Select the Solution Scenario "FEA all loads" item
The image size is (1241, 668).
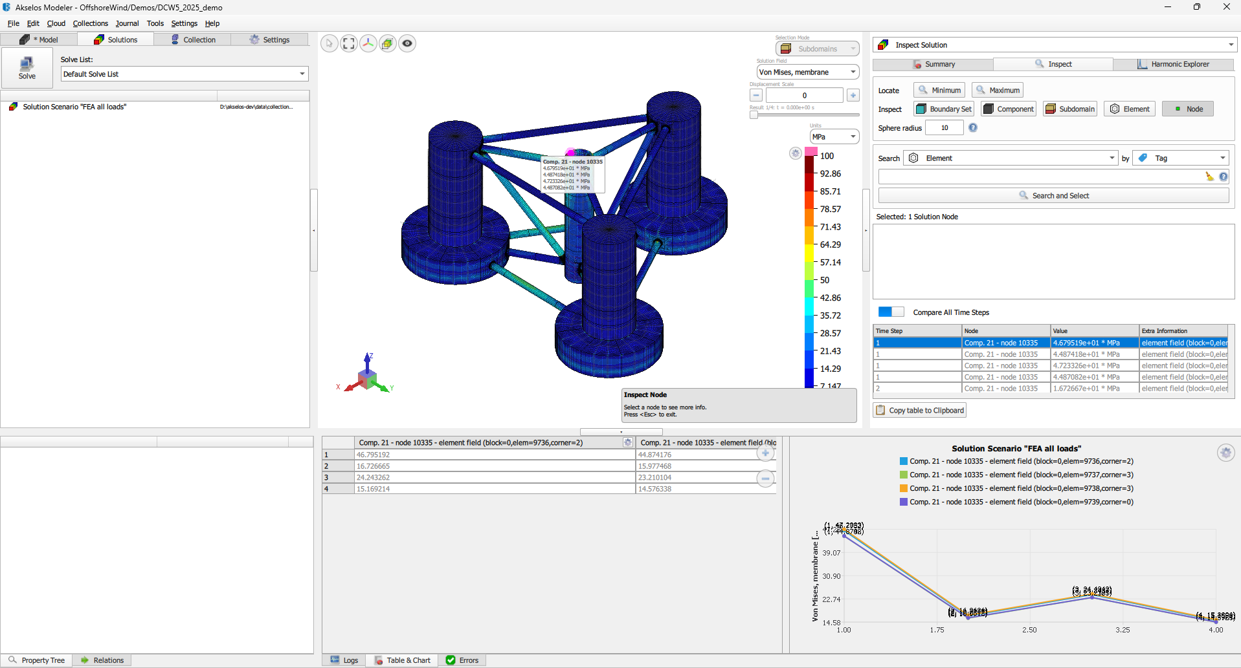[x=74, y=107]
